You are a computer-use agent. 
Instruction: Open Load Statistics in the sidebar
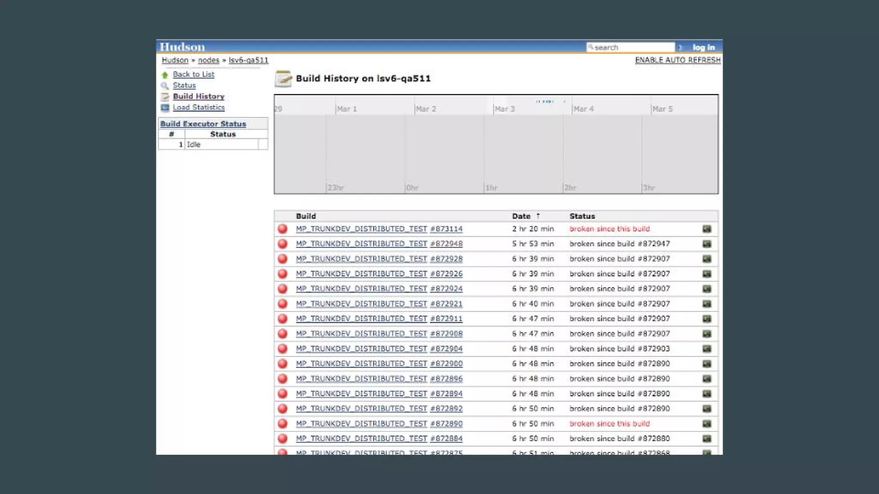coord(198,108)
